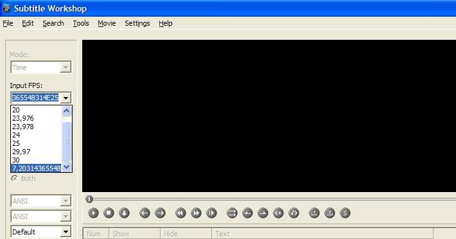Click the FPS list scroll down arrow
This screenshot has height=239, width=456.
click(x=67, y=167)
